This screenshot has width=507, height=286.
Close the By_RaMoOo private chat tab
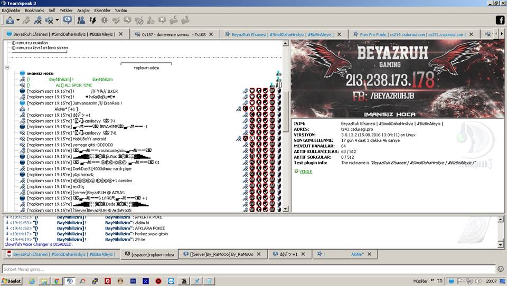259,254
